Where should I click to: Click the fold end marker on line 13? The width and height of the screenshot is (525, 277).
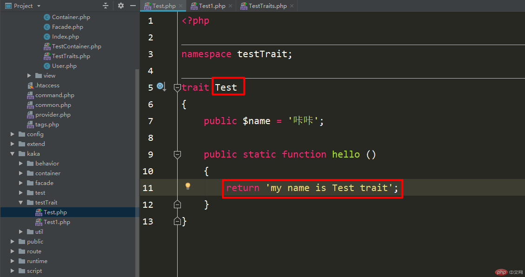[x=178, y=221]
